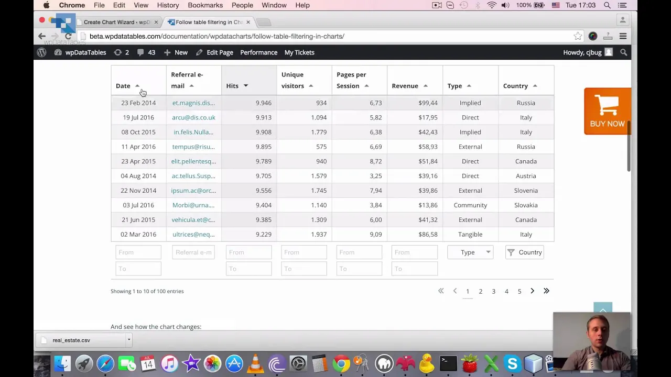Click the Chrome back arrow
This screenshot has height=377, width=671.
[42, 36]
